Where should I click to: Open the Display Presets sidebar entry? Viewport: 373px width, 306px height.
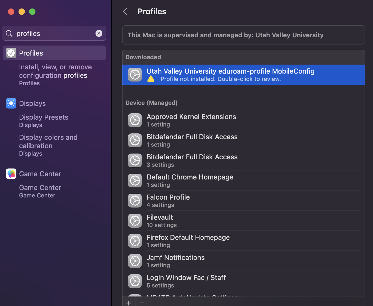43,117
